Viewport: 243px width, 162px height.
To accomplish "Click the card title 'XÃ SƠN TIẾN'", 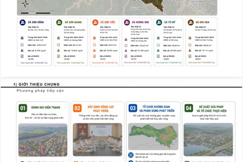I will tap(108, 22).
